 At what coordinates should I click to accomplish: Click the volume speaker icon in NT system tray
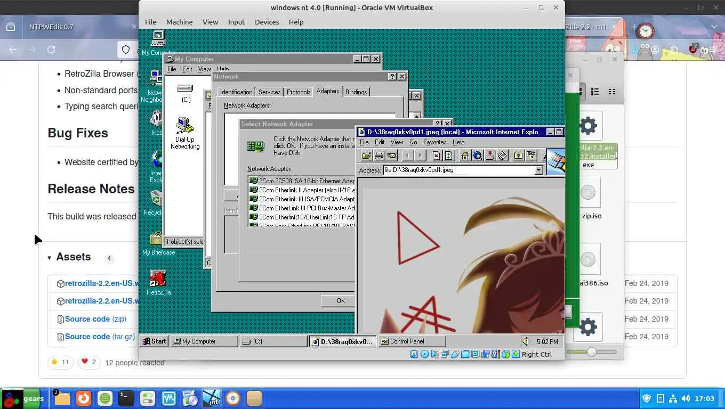click(527, 341)
